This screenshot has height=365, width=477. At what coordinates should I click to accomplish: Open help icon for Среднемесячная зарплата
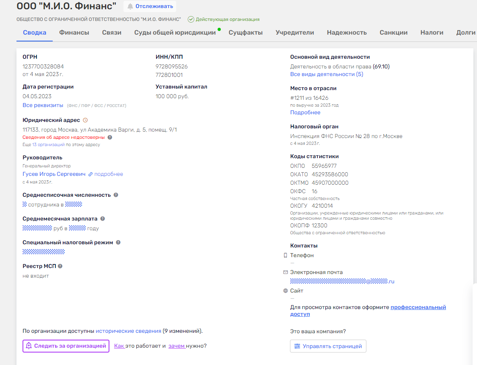[103, 219]
